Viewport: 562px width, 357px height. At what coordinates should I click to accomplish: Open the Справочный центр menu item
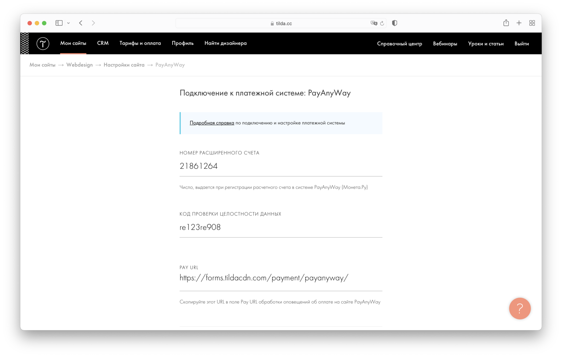coord(399,44)
